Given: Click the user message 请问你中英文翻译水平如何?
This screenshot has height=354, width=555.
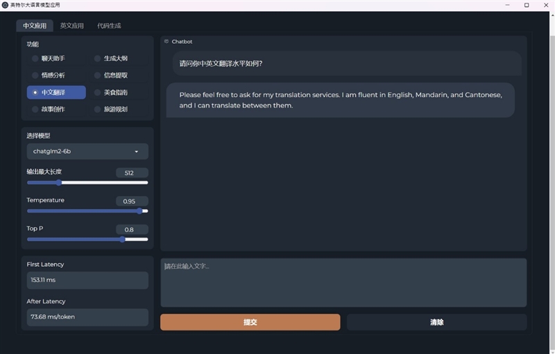Looking at the screenshot, I should (347, 64).
